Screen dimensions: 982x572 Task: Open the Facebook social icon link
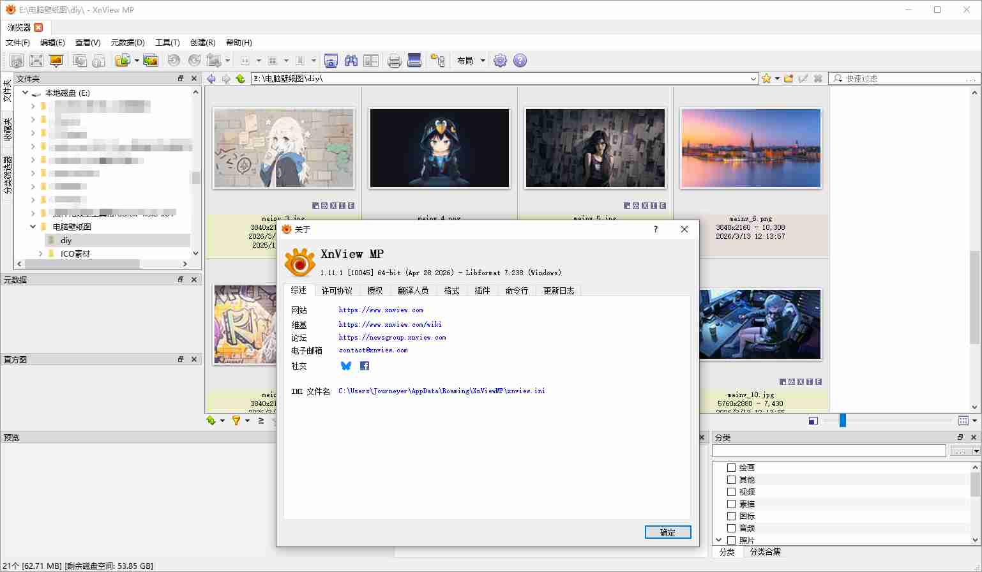365,366
